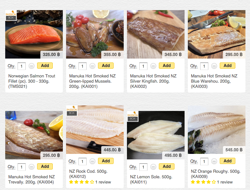The image size is (250, 190).
Task: Decrease quantity for Norwegian Salmon Trout Fillet
Action: [32, 66]
